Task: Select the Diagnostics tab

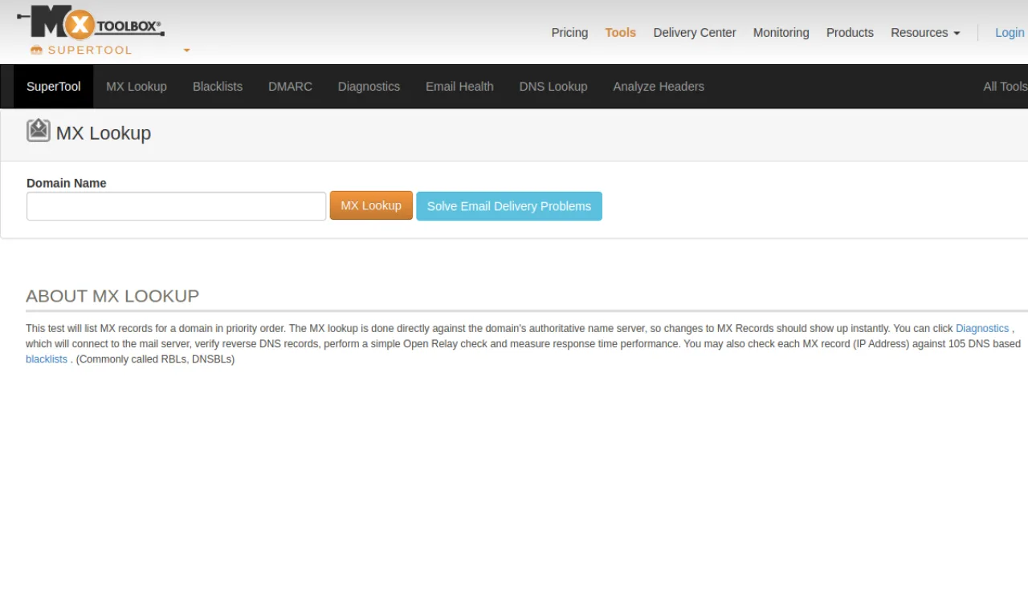Action: click(x=369, y=87)
